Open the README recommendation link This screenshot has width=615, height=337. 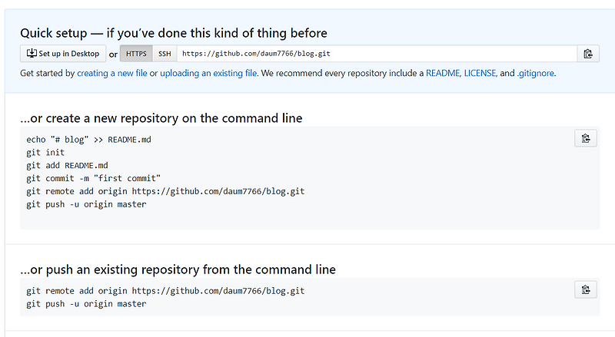pos(443,73)
